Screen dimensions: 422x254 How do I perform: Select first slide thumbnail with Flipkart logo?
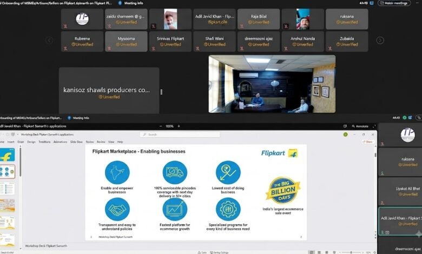[7, 155]
